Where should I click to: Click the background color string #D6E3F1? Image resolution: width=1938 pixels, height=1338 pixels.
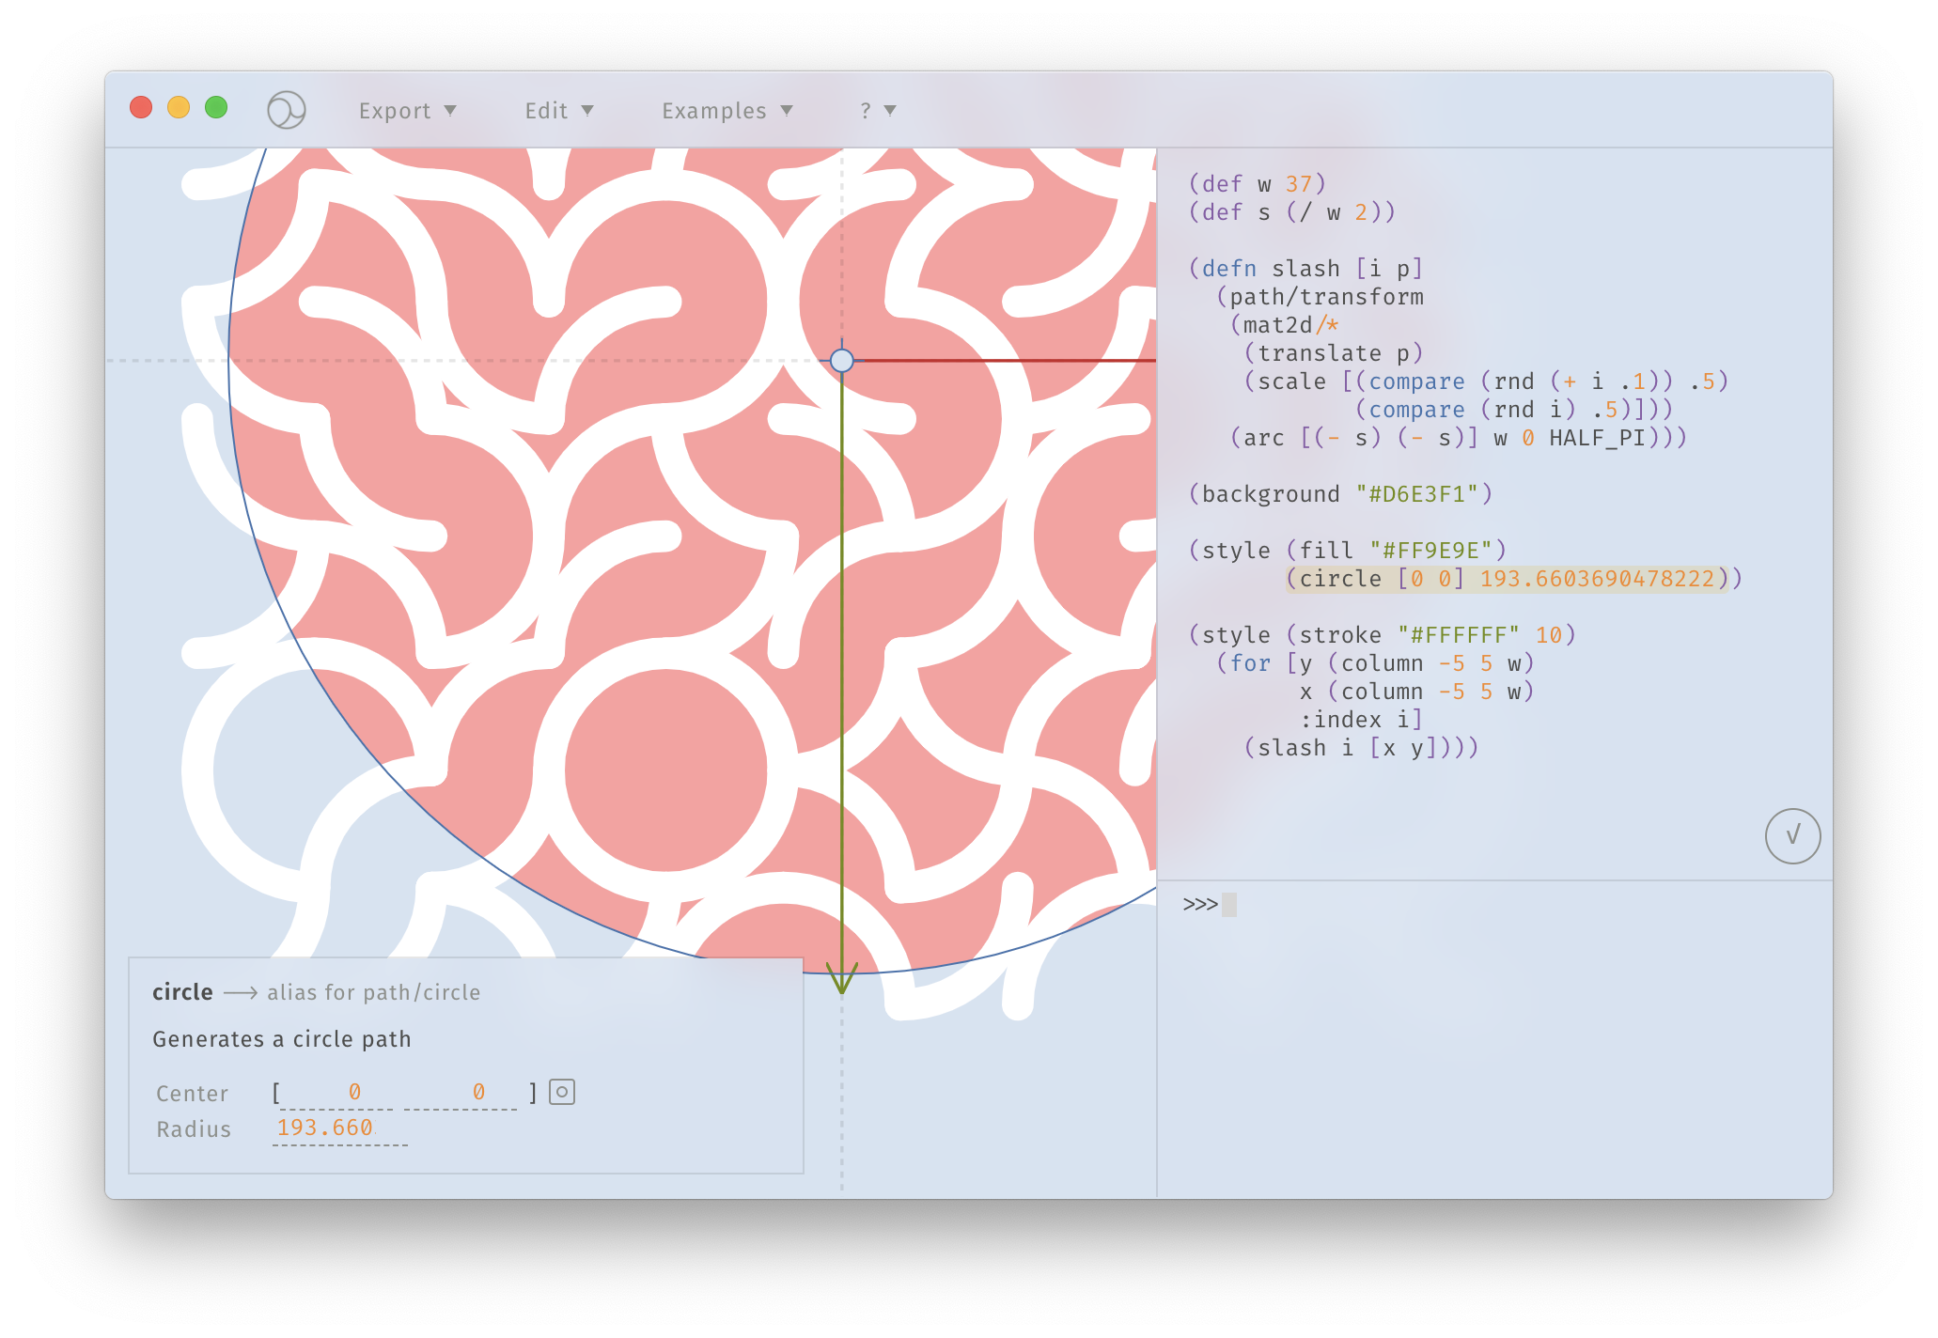pos(1417,494)
